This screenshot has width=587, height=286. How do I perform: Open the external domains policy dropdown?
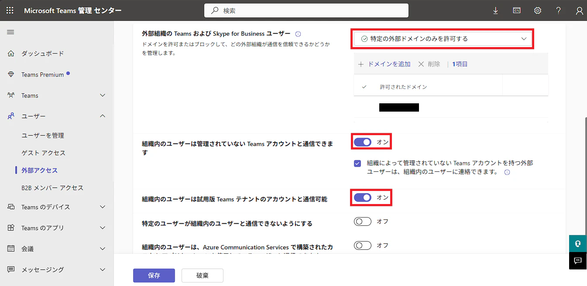[443, 39]
